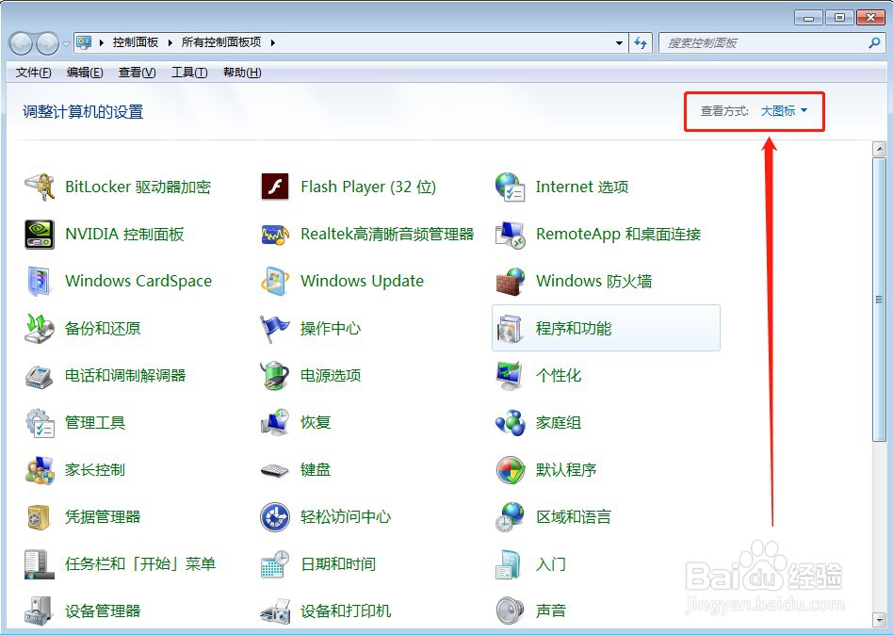Screen dimensions: 893x635
Task: Open the Windows Update icon
Action: click(274, 282)
